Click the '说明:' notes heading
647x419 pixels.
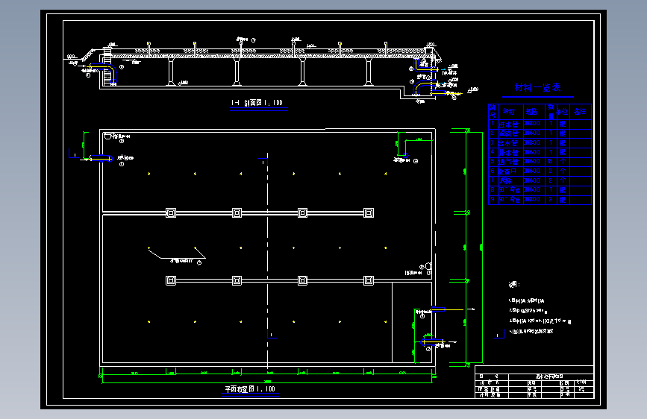[x=514, y=284]
